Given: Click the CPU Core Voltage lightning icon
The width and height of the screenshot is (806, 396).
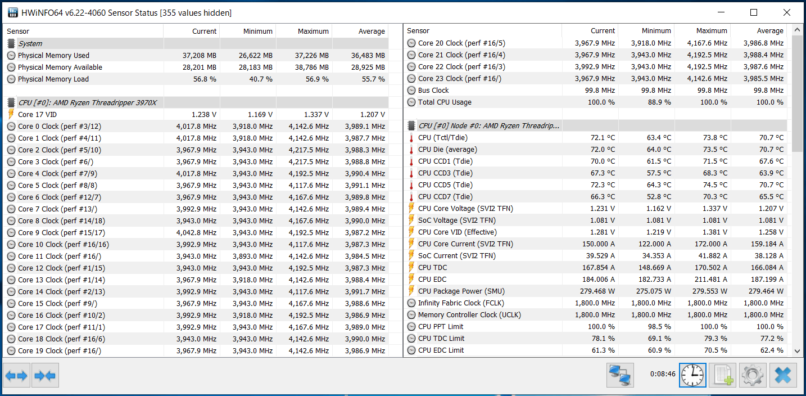Looking at the screenshot, I should (411, 209).
